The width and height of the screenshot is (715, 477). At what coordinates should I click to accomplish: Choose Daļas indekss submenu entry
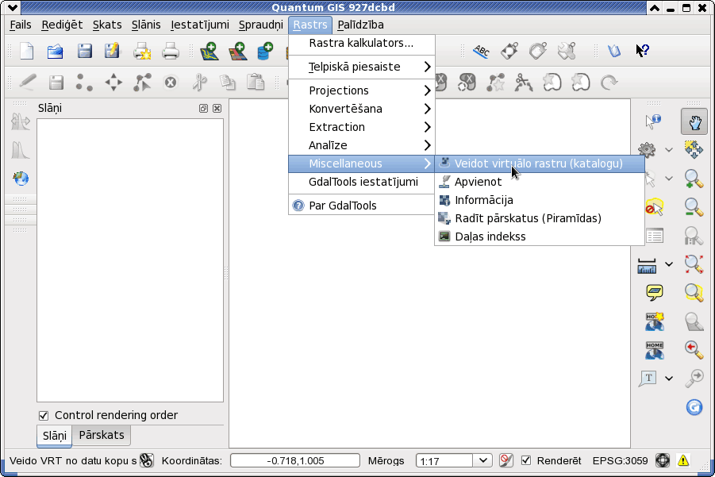(540, 237)
